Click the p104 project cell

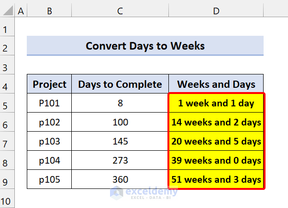tap(49, 160)
